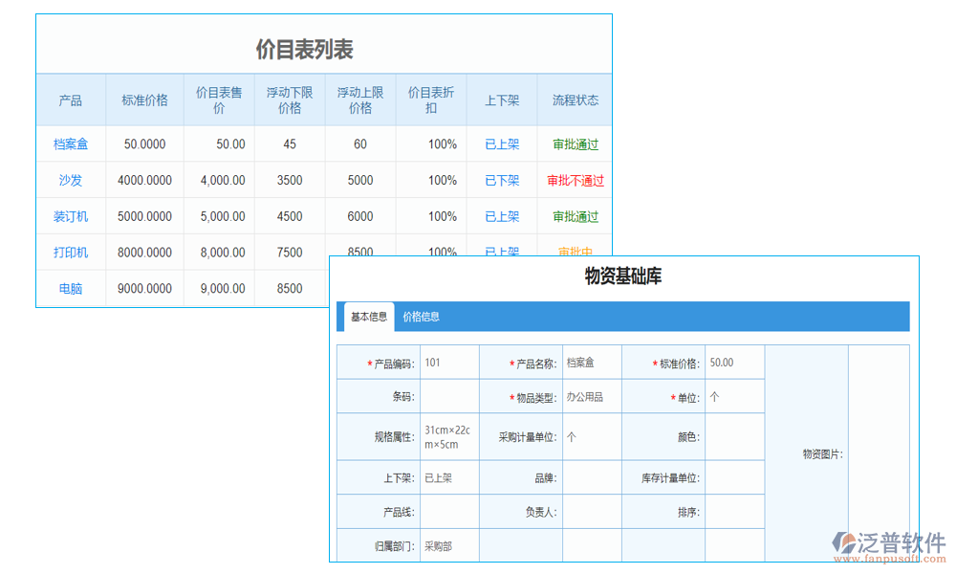956x574 pixels.
Task: Toggle 已下架 status for 沙发
Action: tap(502, 180)
